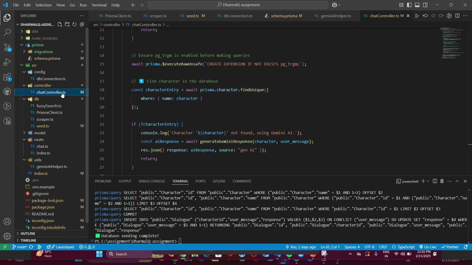Collapse the prisma folder
This screenshot has width=472, height=265.
pos(37,45)
